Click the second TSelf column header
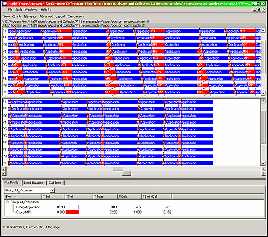 pyautogui.click(x=79, y=196)
